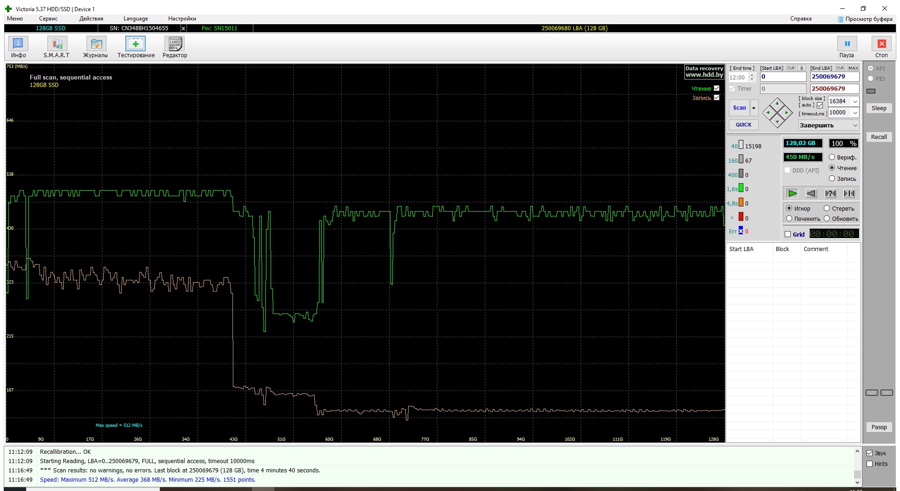Enable the Hints checkbox
The height and width of the screenshot is (491, 900).
869,464
